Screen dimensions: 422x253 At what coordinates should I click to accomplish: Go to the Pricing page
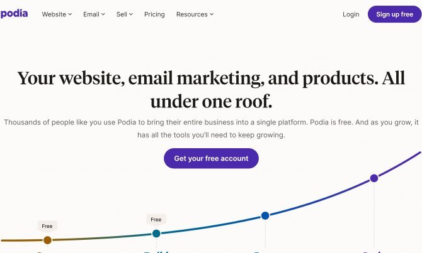(154, 14)
